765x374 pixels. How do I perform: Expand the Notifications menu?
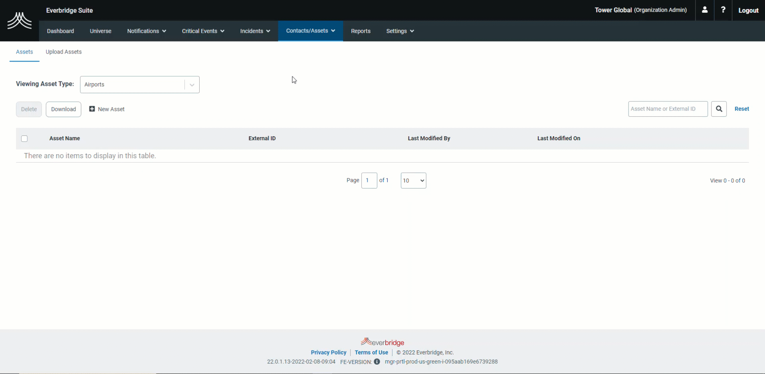pos(147,31)
